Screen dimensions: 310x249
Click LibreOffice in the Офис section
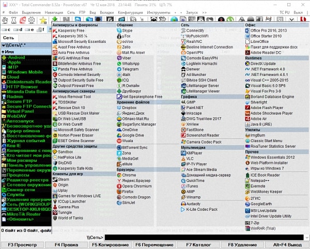[262, 42]
